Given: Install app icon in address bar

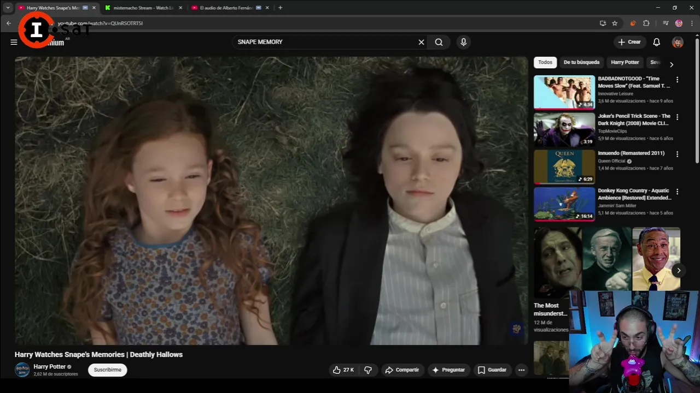Looking at the screenshot, I should 603,23.
